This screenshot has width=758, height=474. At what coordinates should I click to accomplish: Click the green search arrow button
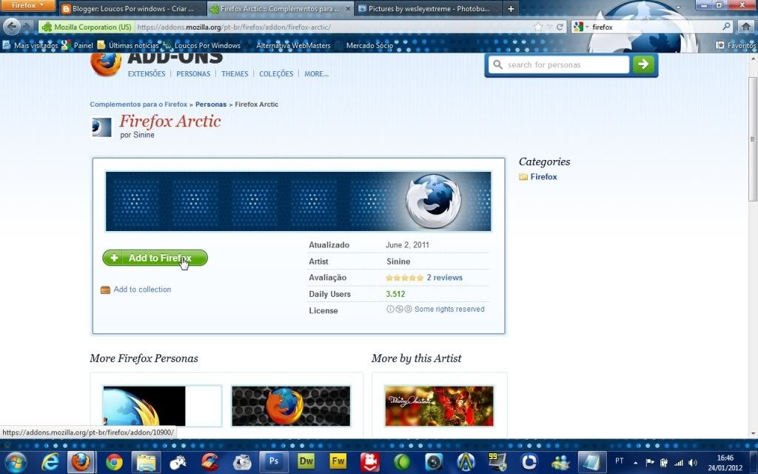coord(644,64)
